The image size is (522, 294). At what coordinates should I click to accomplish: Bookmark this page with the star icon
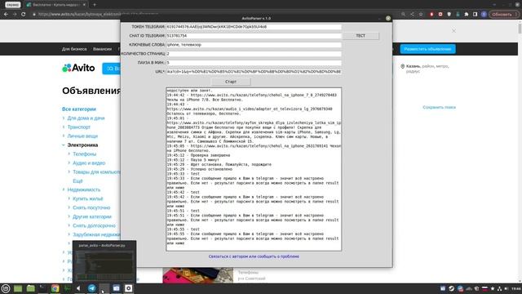coord(421,15)
